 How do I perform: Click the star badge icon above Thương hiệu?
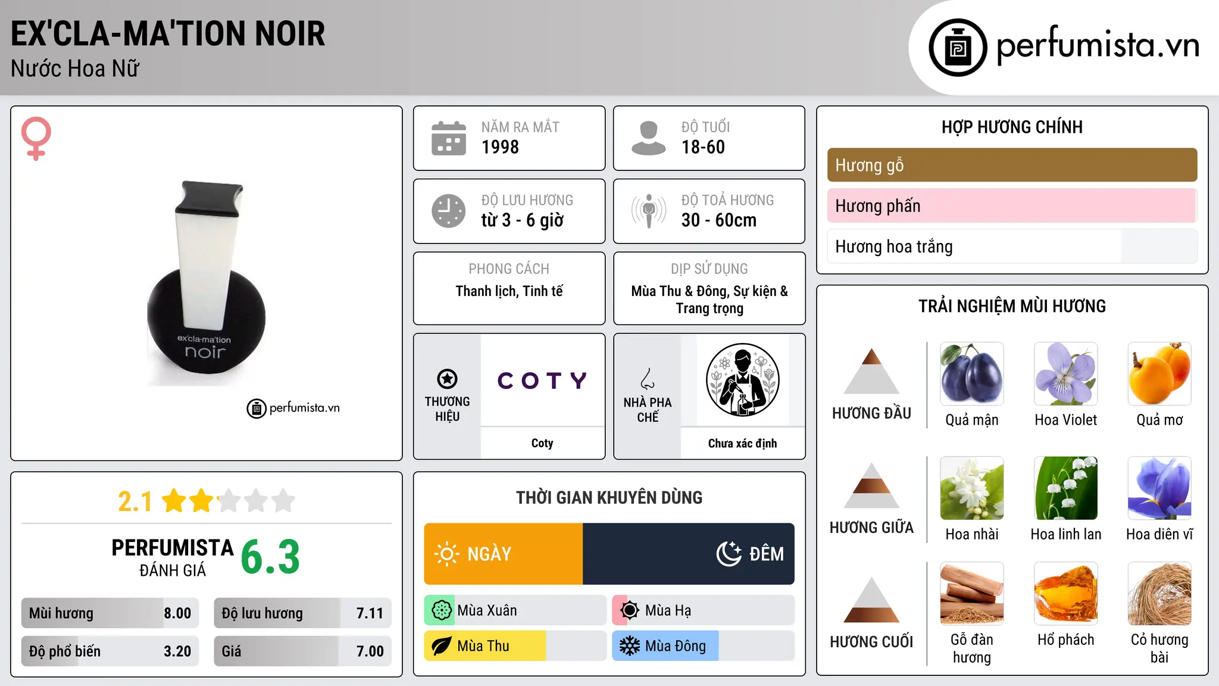coord(447,379)
